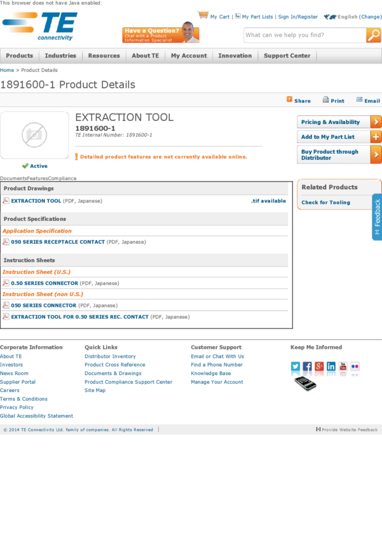Open the .tif available link
The width and height of the screenshot is (382, 541).
(268, 200)
